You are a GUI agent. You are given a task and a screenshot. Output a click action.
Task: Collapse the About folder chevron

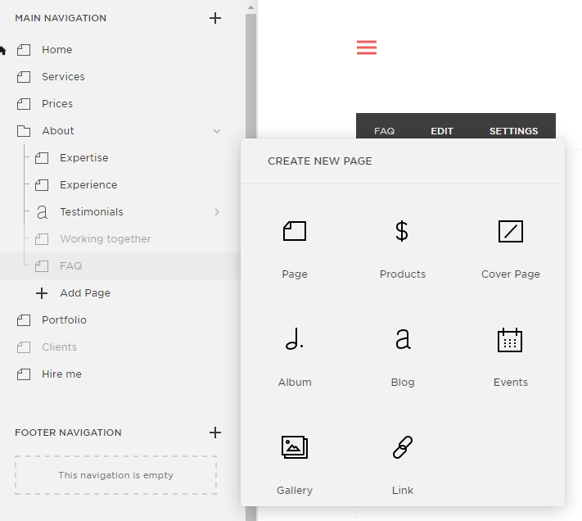(x=217, y=131)
